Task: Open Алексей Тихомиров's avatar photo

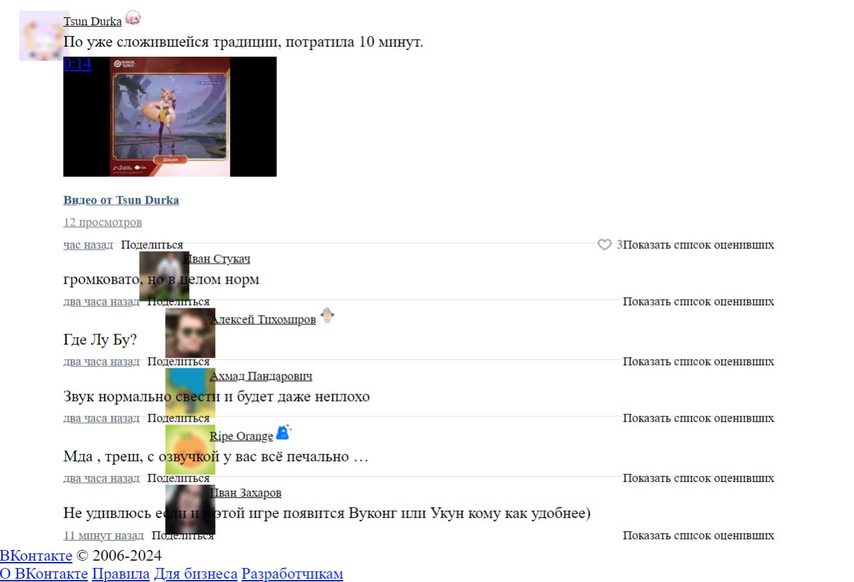Action: [x=190, y=332]
